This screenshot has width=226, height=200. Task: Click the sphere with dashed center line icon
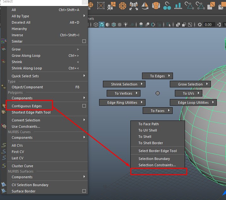156,5
